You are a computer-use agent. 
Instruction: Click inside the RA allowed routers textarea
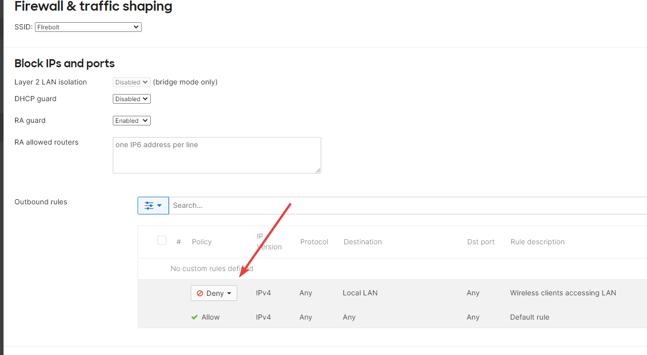pos(217,155)
